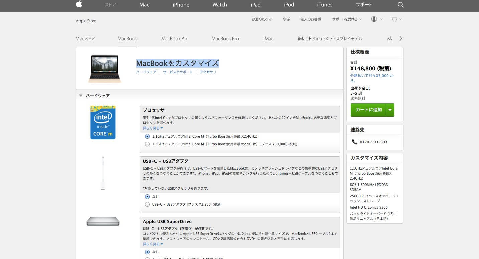Click カートに追加 green button
The height and width of the screenshot is (259, 479).
click(x=368, y=110)
